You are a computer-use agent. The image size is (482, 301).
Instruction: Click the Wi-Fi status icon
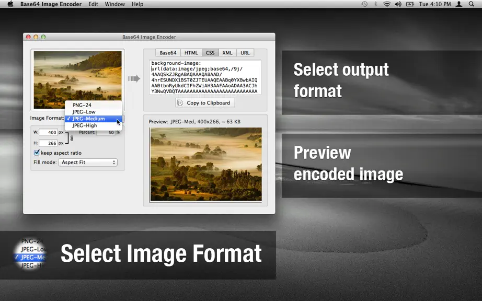387,4
